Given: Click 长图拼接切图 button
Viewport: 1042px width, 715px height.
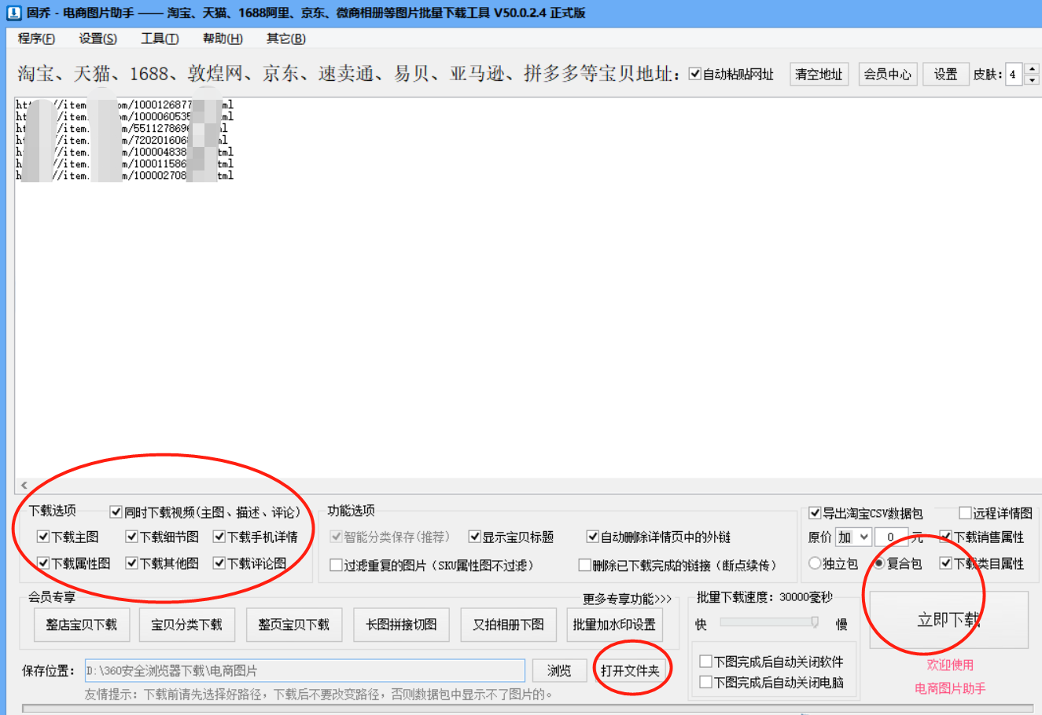Looking at the screenshot, I should pyautogui.click(x=401, y=625).
